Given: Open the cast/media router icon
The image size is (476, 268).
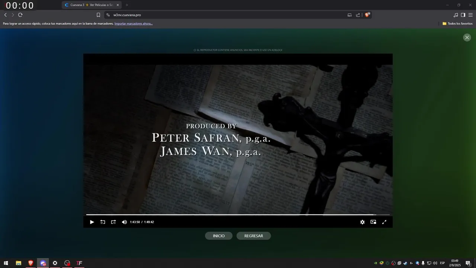Looking at the screenshot, I should coord(350,15).
